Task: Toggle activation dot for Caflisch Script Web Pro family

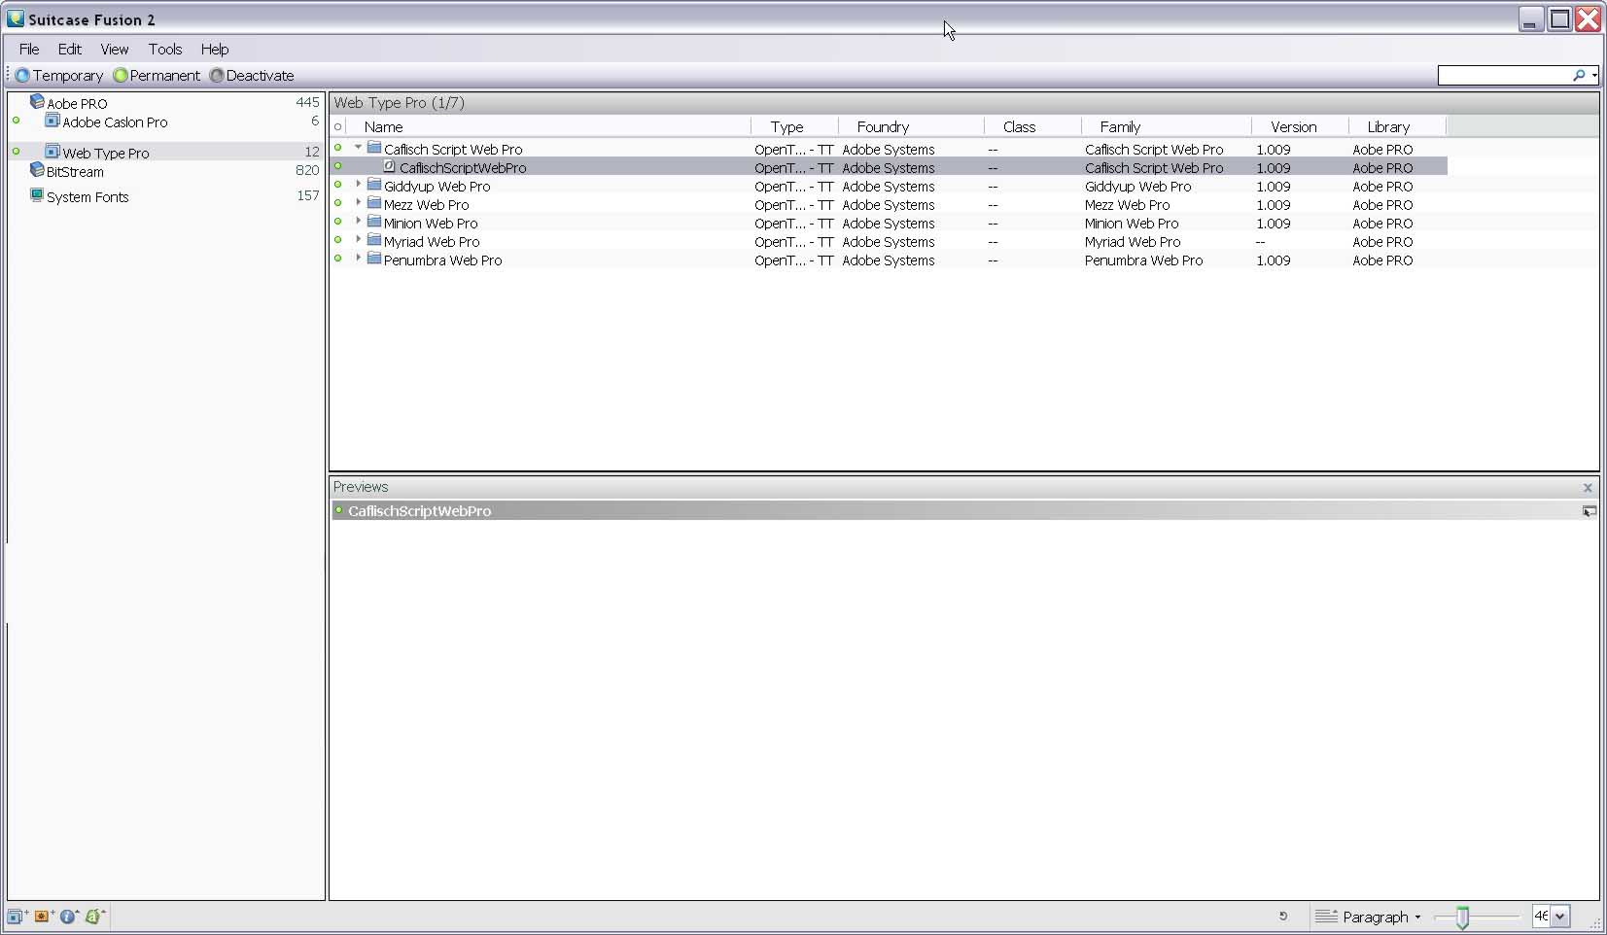Action: pyautogui.click(x=338, y=148)
